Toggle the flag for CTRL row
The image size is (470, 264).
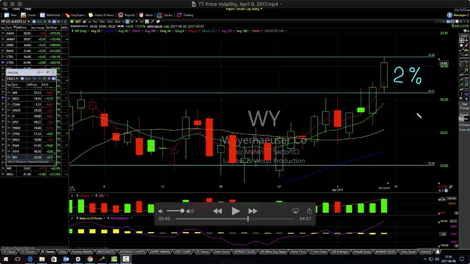pyautogui.click(x=3, y=57)
